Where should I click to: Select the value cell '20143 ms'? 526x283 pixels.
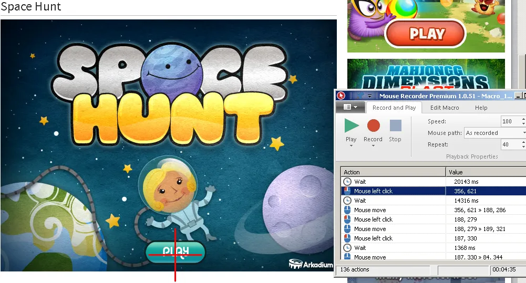click(466, 182)
